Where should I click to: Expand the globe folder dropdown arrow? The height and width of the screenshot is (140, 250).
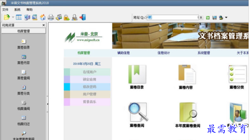(226, 18)
